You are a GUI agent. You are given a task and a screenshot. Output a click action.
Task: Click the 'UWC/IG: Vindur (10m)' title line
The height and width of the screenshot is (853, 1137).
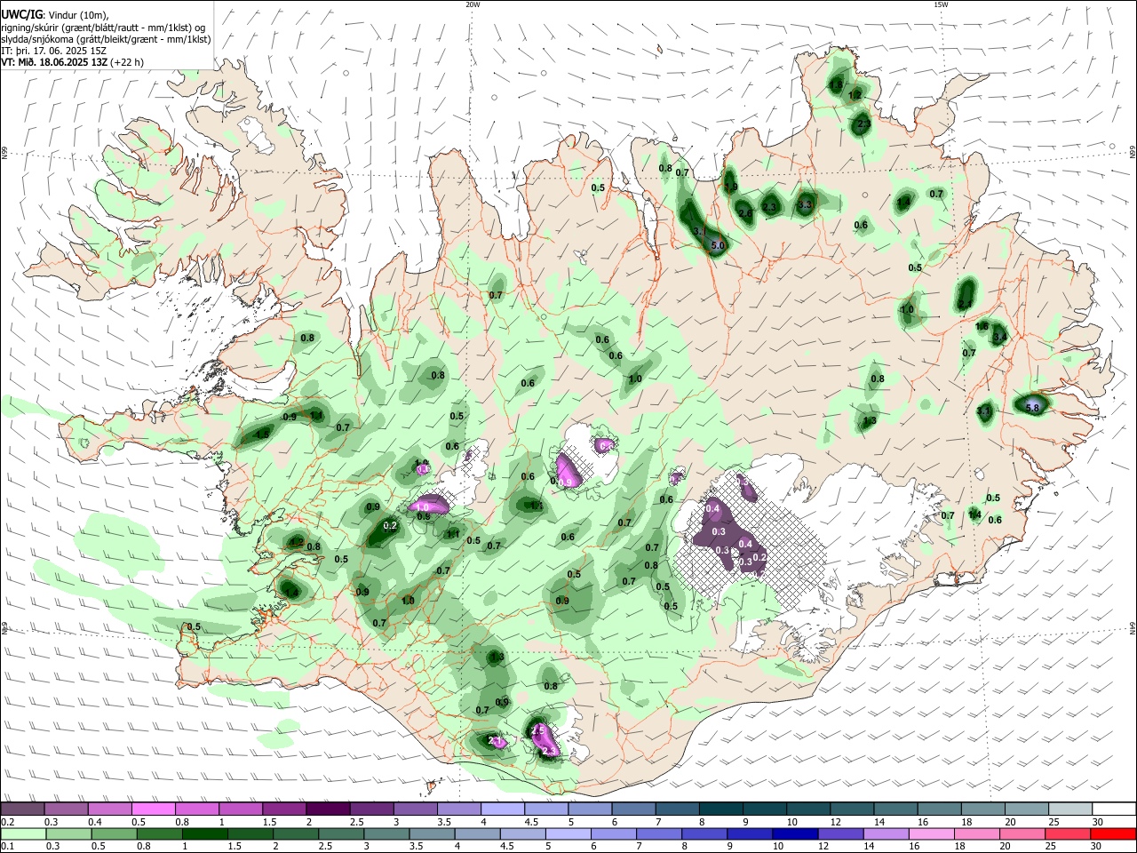(x=55, y=15)
